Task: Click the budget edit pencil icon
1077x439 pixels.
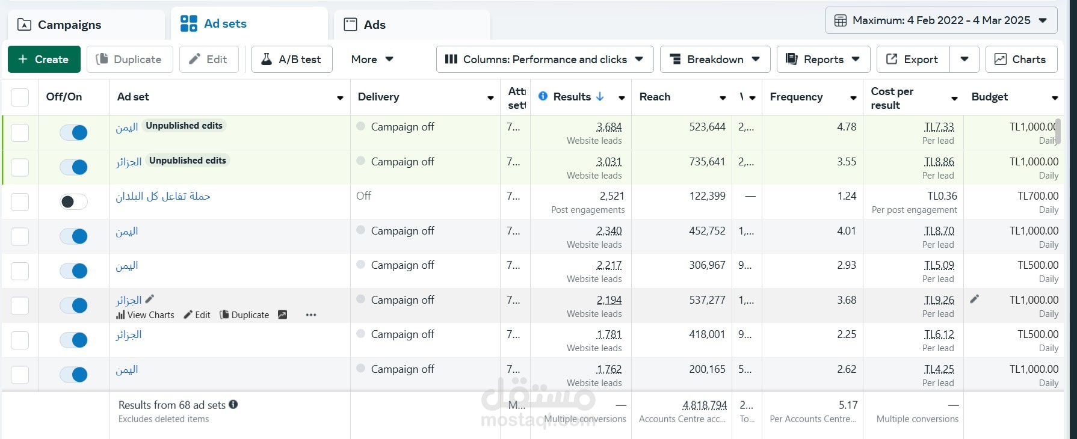Action: click(974, 299)
